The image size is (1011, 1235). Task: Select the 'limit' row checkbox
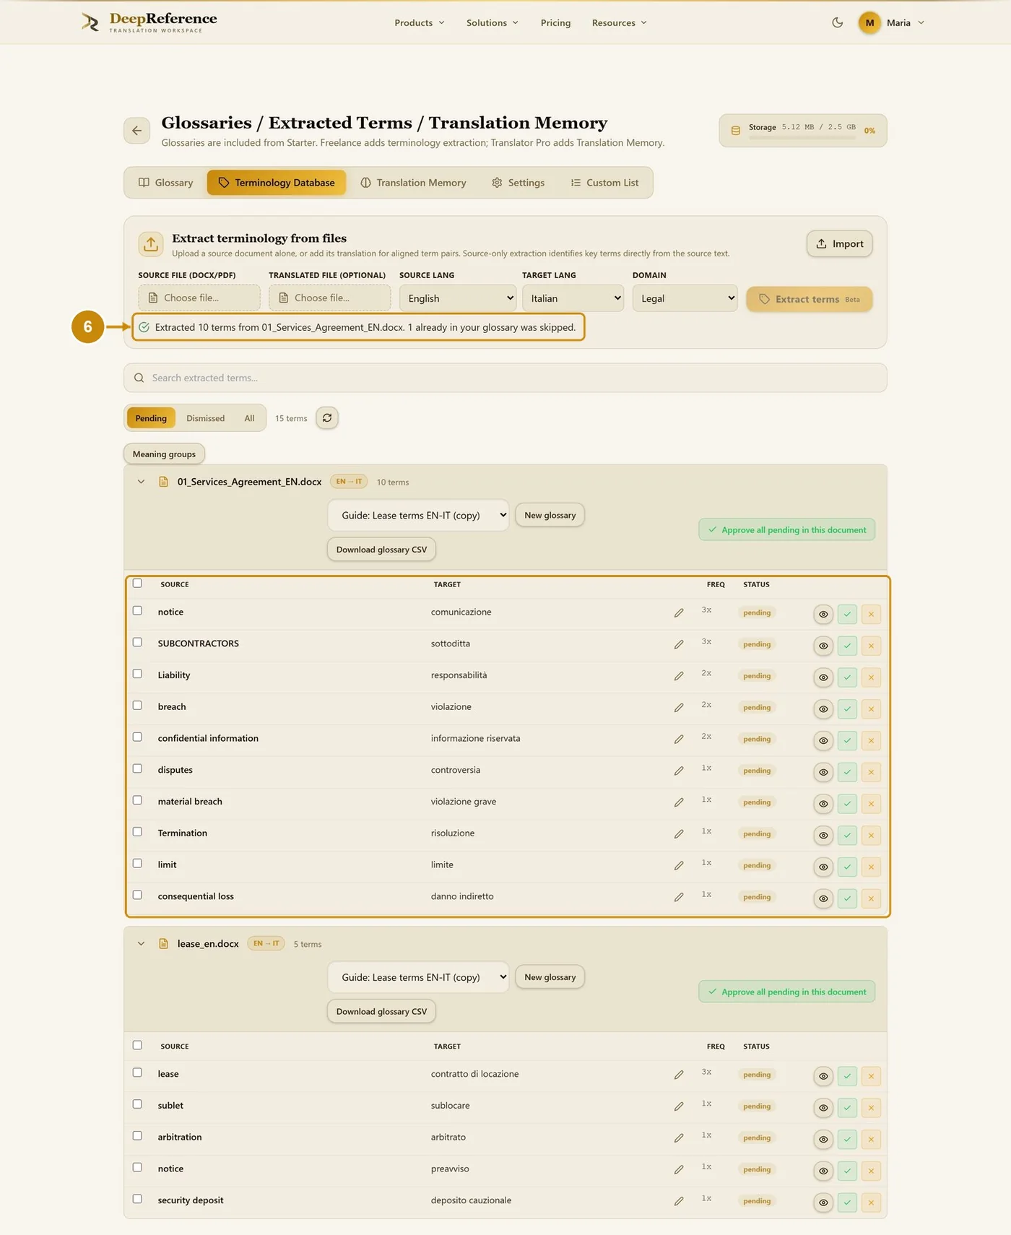coord(137,864)
